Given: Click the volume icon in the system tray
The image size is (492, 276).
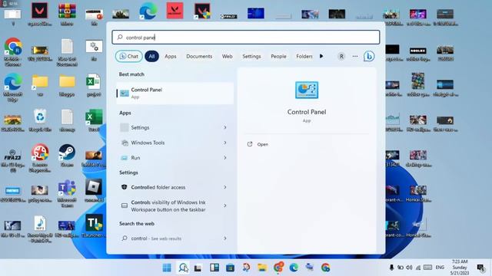Looking at the screenshot, I should [x=409, y=268].
